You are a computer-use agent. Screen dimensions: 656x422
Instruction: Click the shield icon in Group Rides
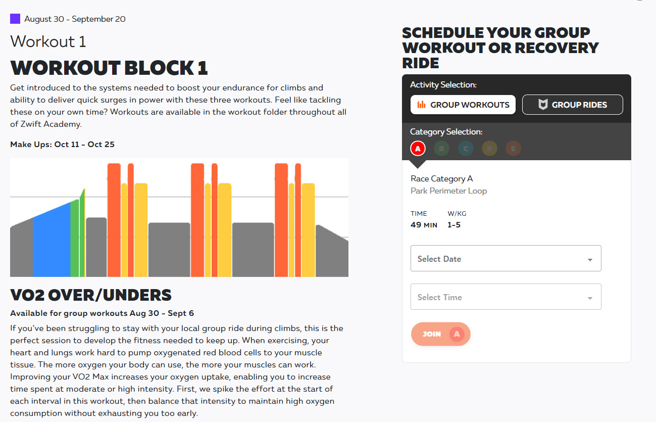[543, 105]
